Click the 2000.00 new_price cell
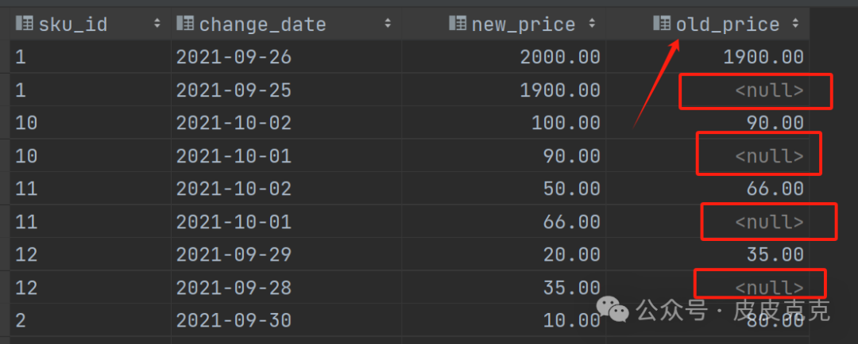The image size is (858, 344). point(560,57)
